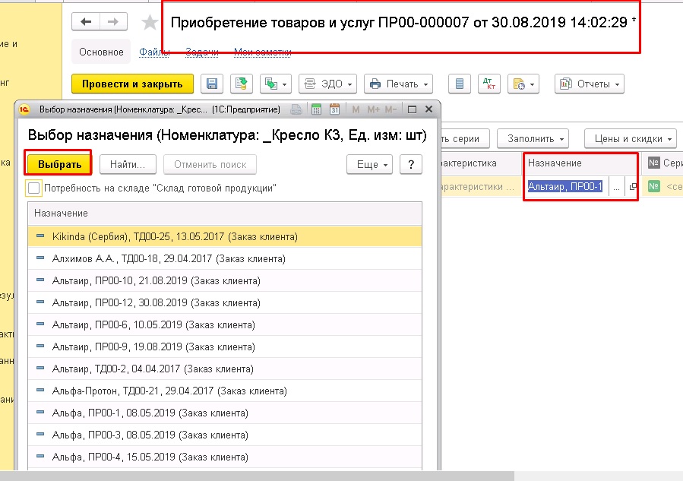This screenshot has width=683, height=481.
Task: Save document using floppy disk icon
Action: (x=212, y=84)
